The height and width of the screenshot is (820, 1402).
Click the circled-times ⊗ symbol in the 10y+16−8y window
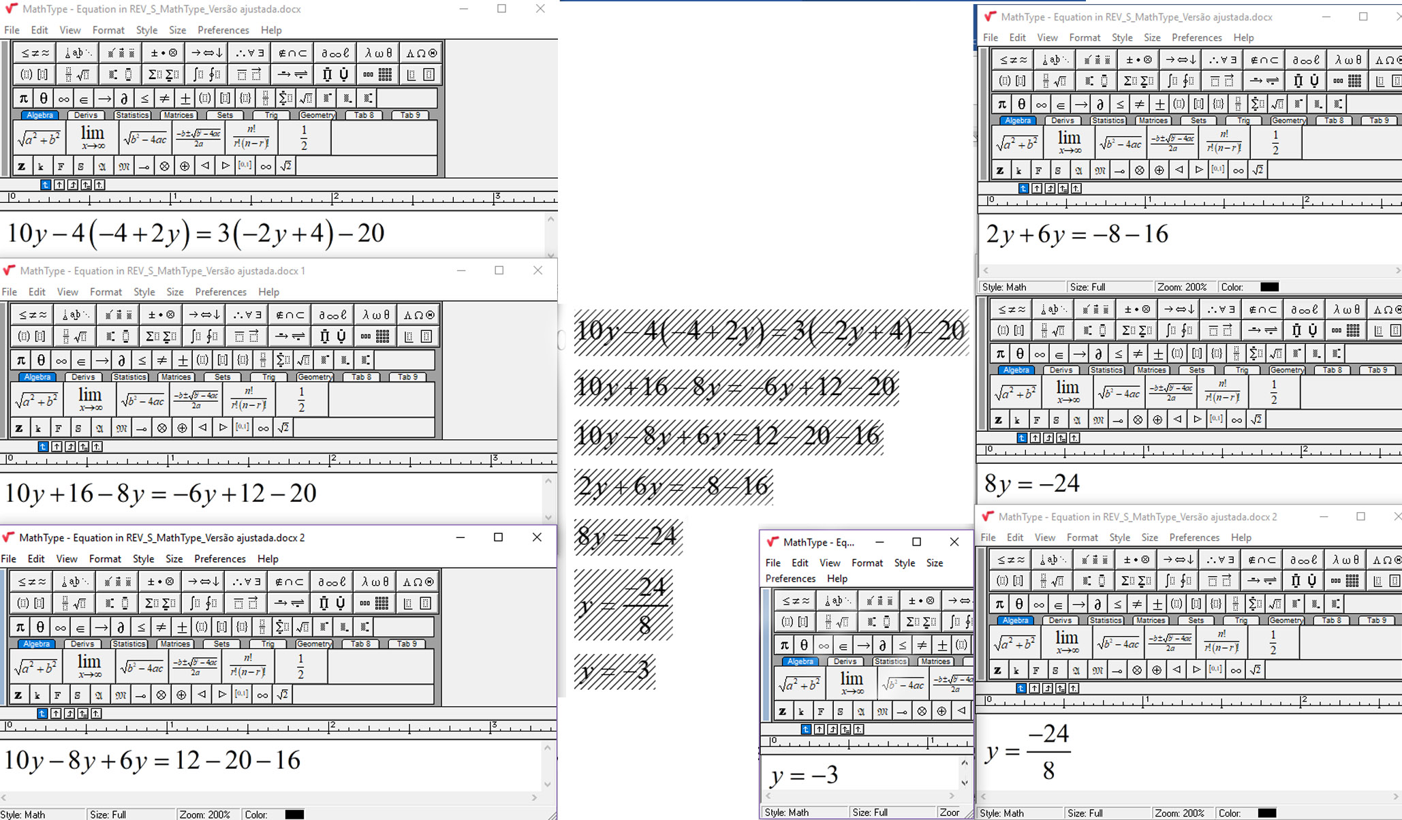coord(161,428)
